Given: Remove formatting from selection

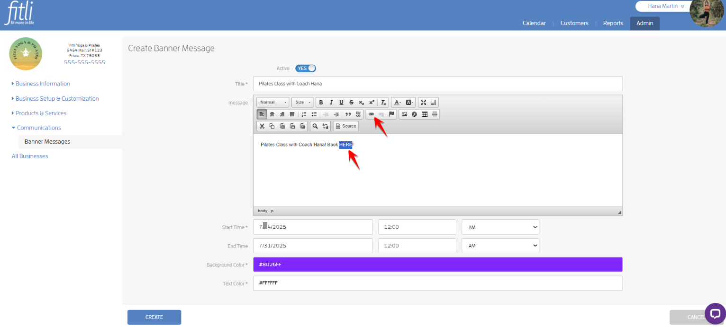Looking at the screenshot, I should point(383,102).
